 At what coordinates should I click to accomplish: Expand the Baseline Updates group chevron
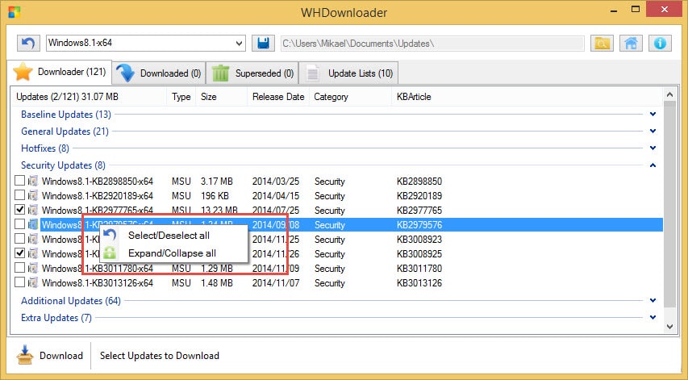(x=653, y=114)
